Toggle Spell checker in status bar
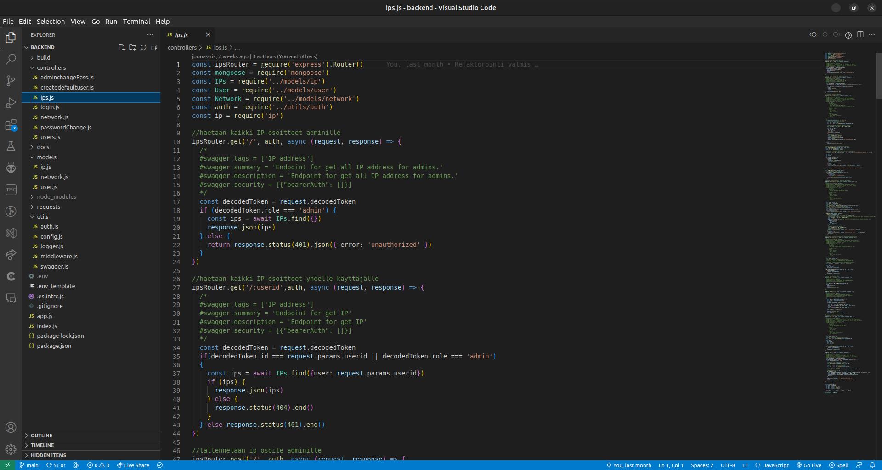Viewport: 882px width, 470px height. [x=839, y=465]
